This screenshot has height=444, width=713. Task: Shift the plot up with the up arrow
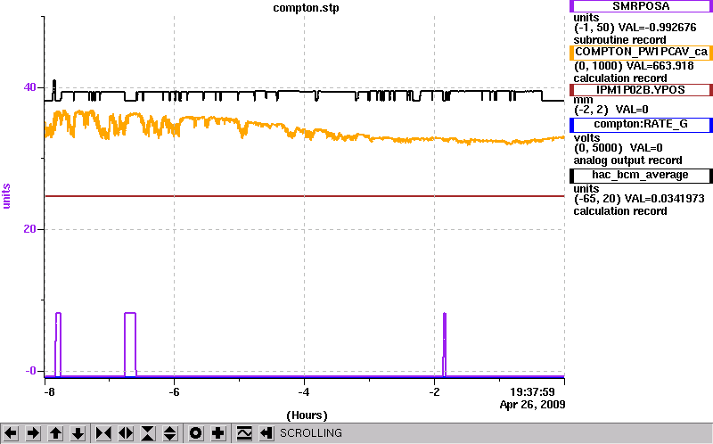click(55, 433)
